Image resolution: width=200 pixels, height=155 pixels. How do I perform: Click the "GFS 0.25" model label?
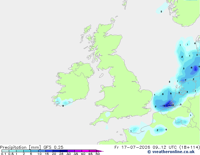coord(53,147)
